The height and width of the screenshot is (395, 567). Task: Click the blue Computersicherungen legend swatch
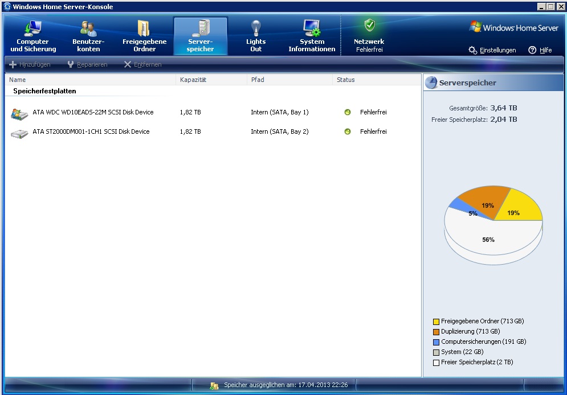click(x=436, y=342)
